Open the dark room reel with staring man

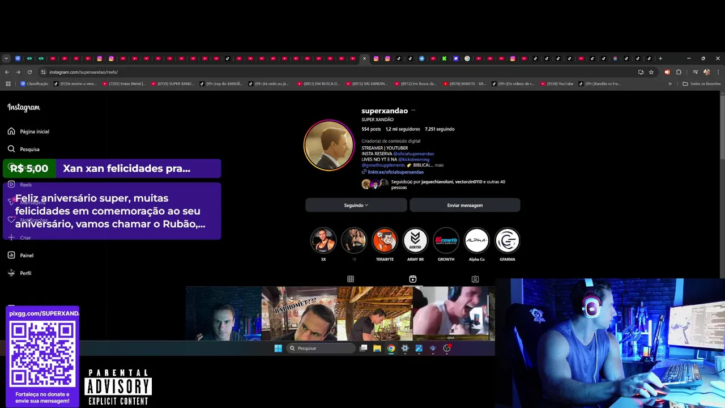click(x=223, y=313)
